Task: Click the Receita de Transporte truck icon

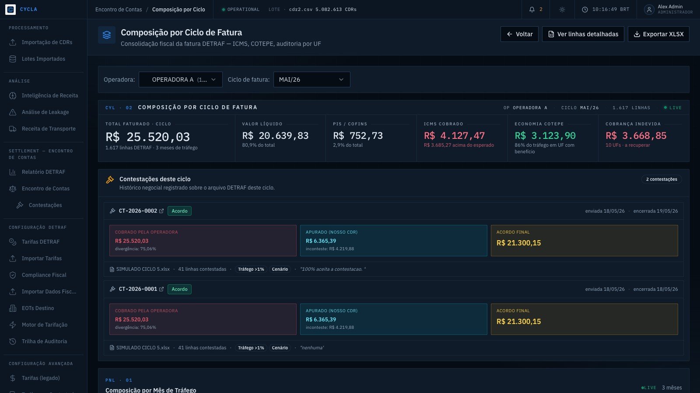Action: (x=13, y=129)
